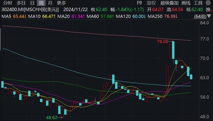The image size is (213, 121).
Task: Click the 49.0 price axis label
Action: (x=205, y=117)
